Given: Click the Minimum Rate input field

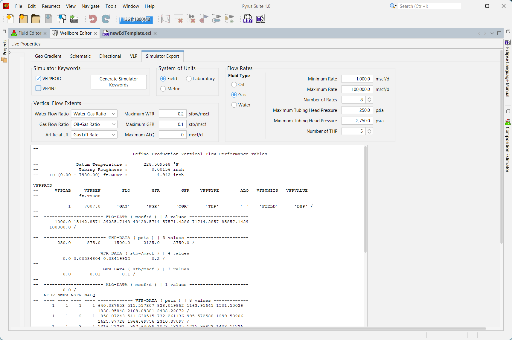Looking at the screenshot, I should [x=357, y=79].
